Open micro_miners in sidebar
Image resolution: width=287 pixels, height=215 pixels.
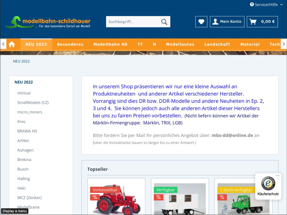pyautogui.click(x=30, y=112)
